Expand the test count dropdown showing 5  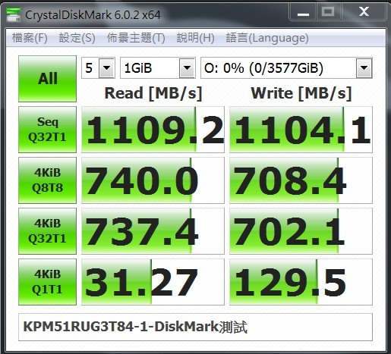pos(107,68)
